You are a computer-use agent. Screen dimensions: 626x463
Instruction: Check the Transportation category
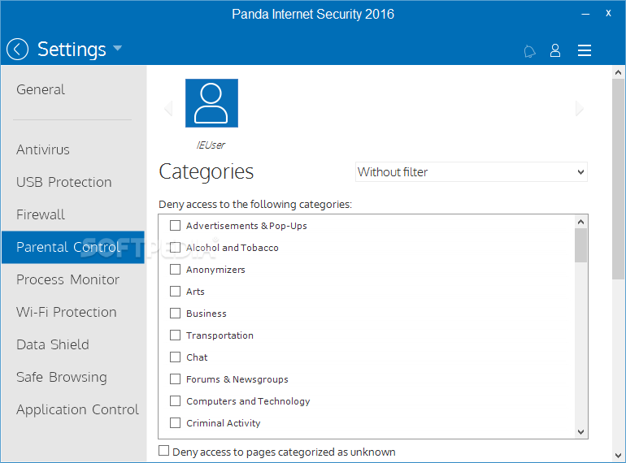coord(175,335)
